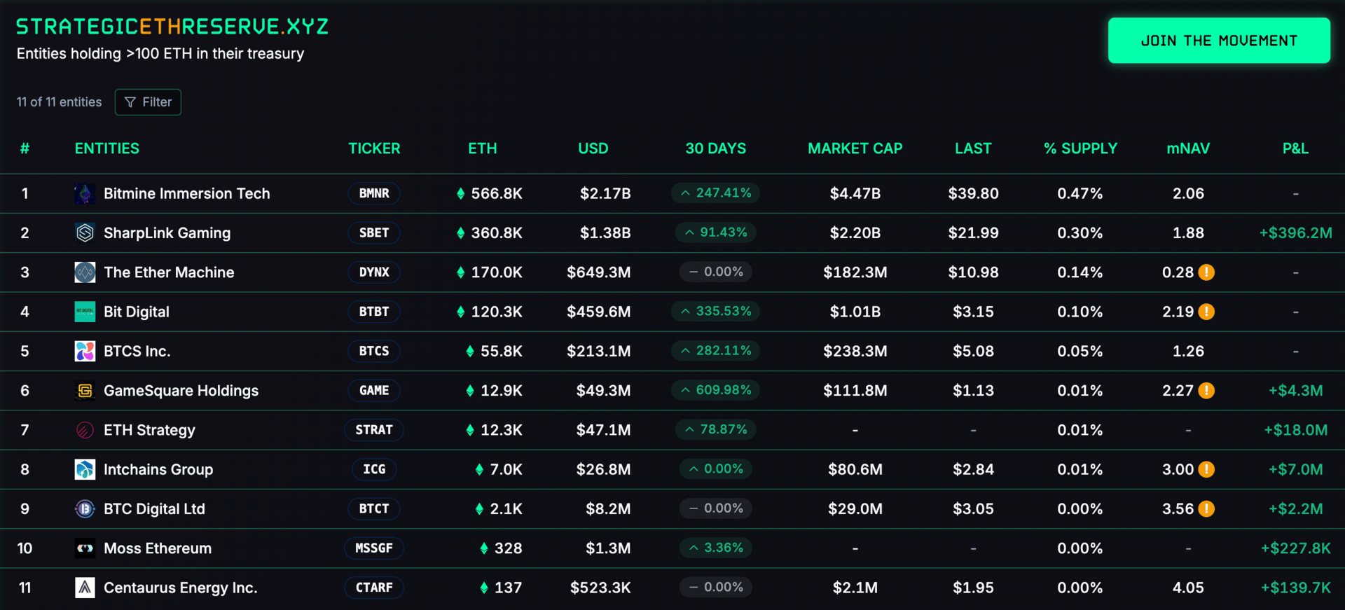
Task: Click the Bit Digital logo icon
Action: click(x=85, y=312)
